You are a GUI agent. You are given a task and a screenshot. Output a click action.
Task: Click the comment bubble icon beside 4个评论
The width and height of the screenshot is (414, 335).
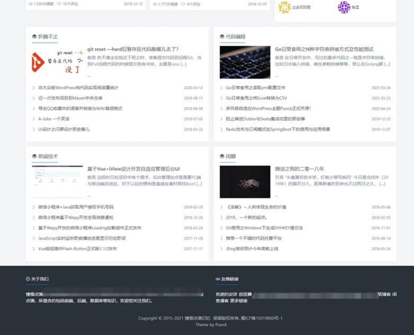pyautogui.click(x=183, y=4)
